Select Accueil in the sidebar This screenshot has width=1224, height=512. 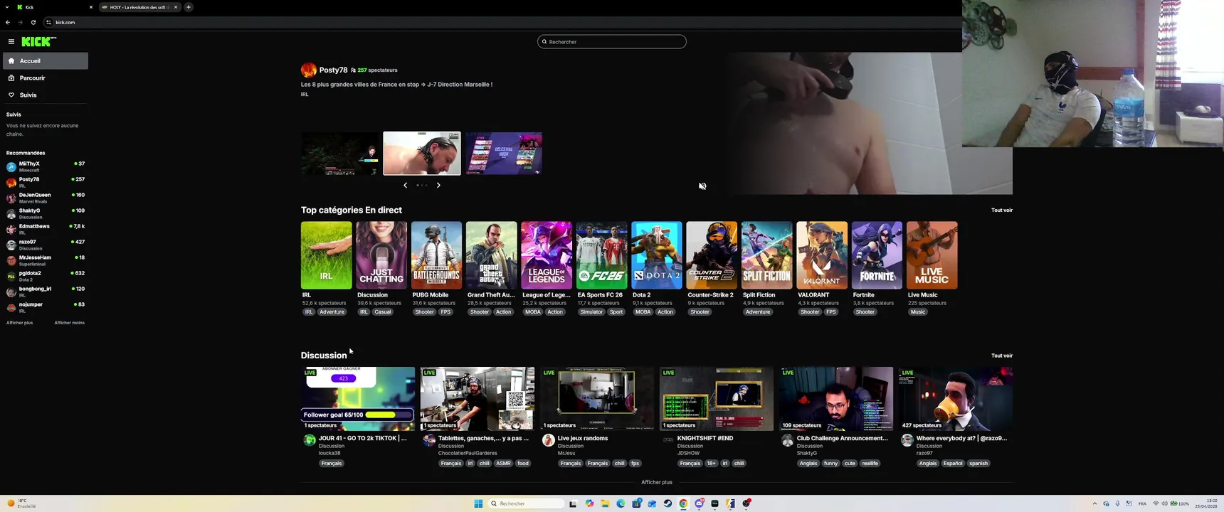tap(46, 61)
